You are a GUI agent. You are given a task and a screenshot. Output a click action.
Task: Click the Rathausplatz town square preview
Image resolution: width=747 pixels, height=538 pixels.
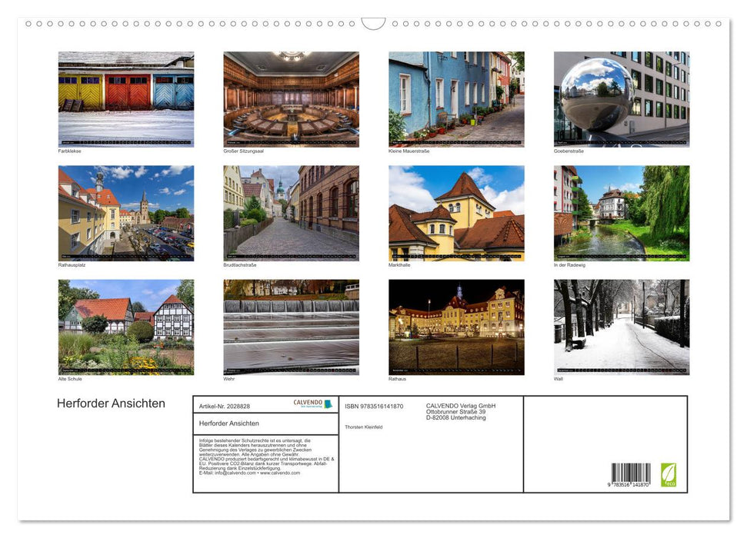point(126,211)
